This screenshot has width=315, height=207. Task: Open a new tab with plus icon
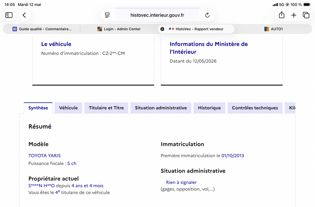pos(294,15)
